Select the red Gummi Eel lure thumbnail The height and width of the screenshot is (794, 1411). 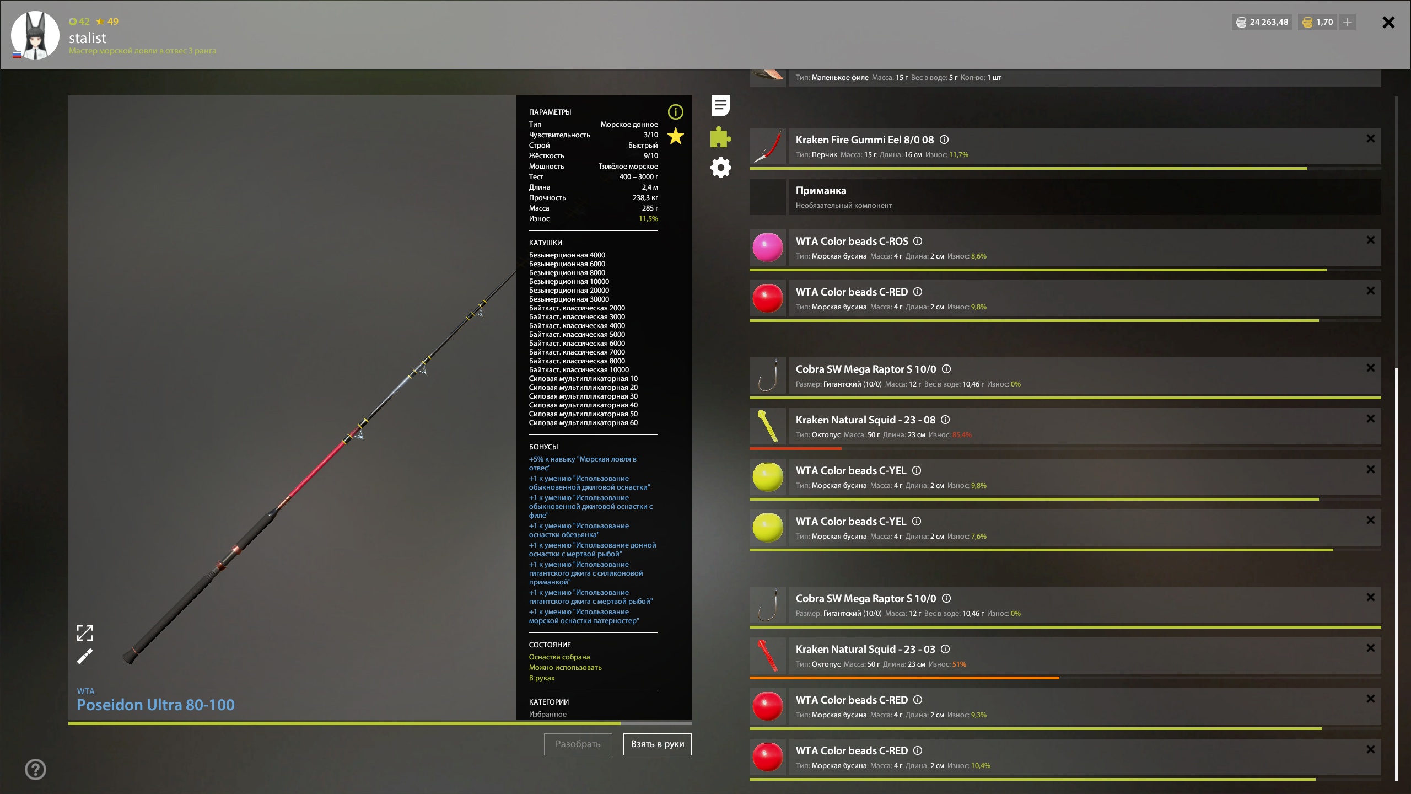(x=768, y=146)
